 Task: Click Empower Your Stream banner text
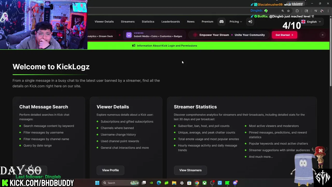point(214,35)
